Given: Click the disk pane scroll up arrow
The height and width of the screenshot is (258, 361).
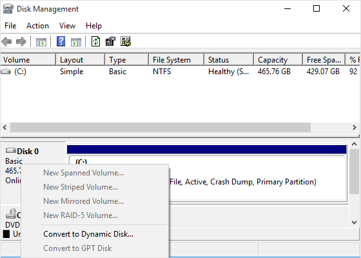Looking at the screenshot, I should (x=354, y=144).
